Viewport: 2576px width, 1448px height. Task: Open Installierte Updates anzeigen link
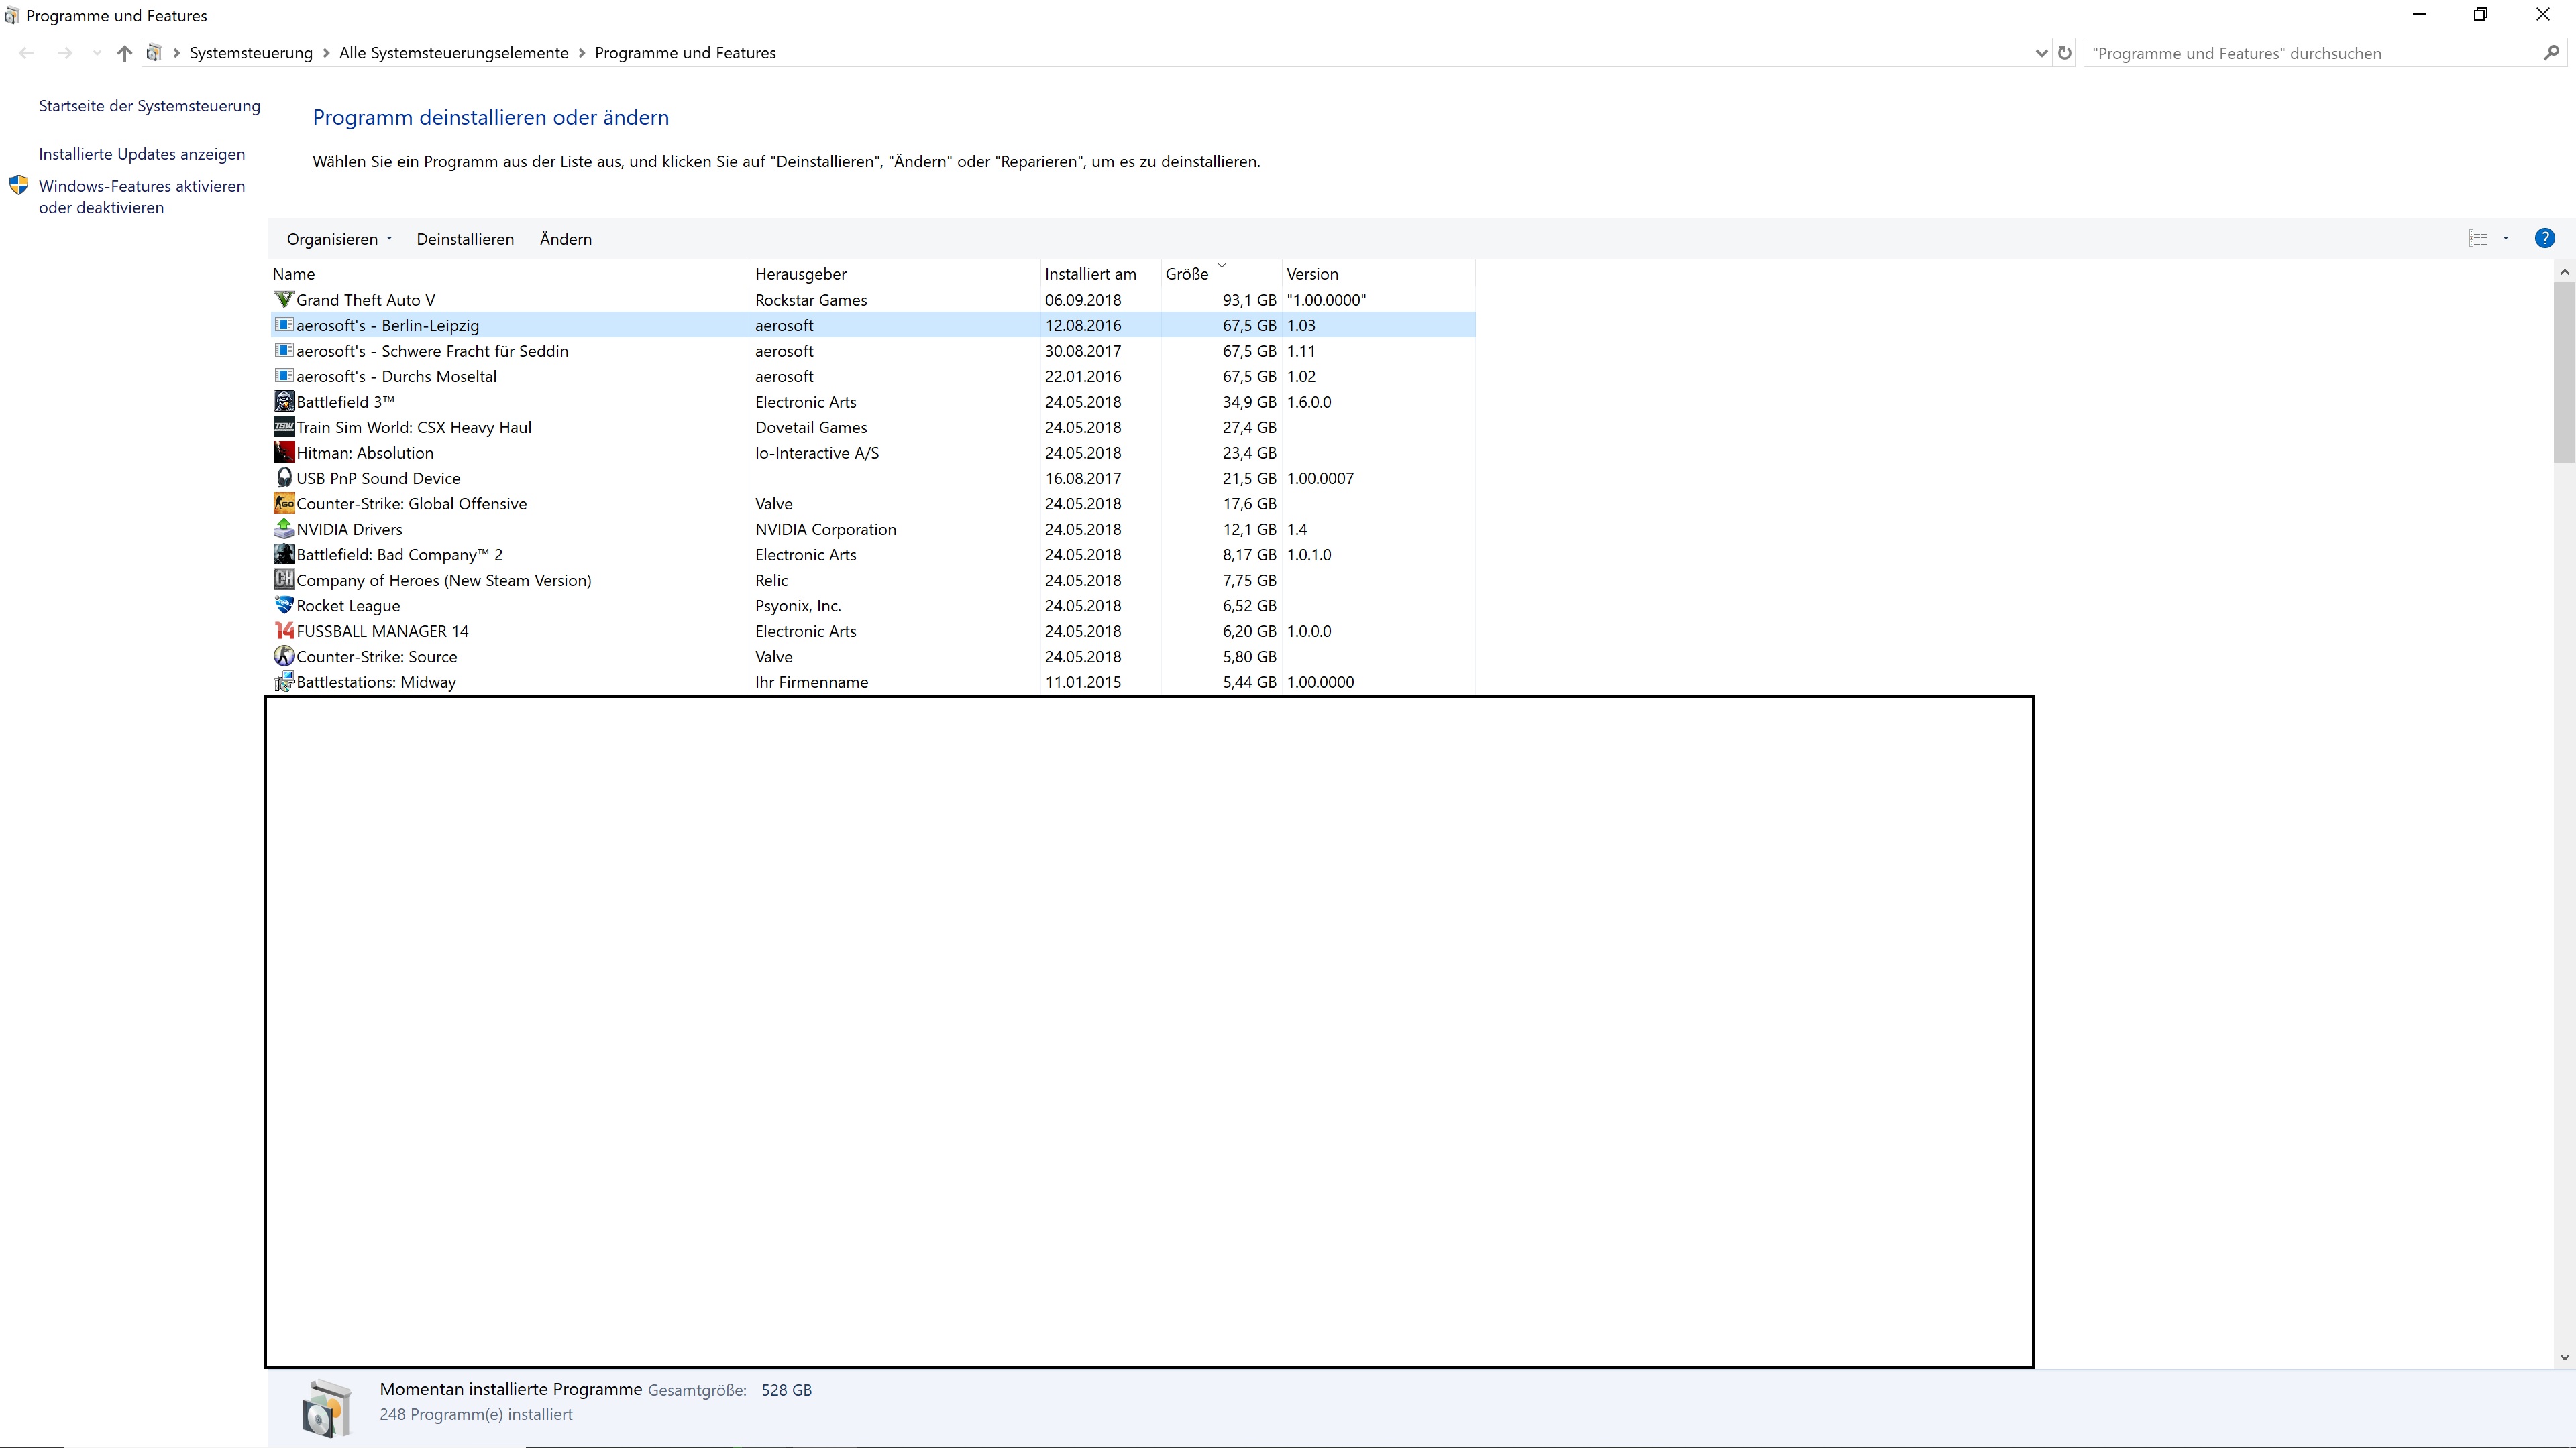(142, 154)
